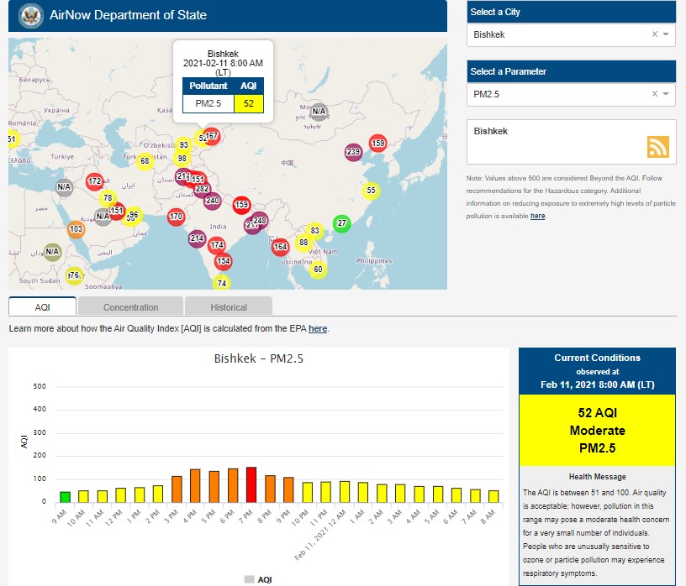Click the 68 AQI yellow map marker
Image resolution: width=686 pixels, height=586 pixels.
point(145,161)
